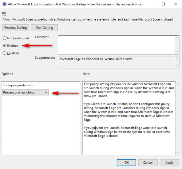Image resolution: width=182 pixels, height=169 pixels.
Task: Click the Supported on scroll down arrow
Action: click(177, 66)
